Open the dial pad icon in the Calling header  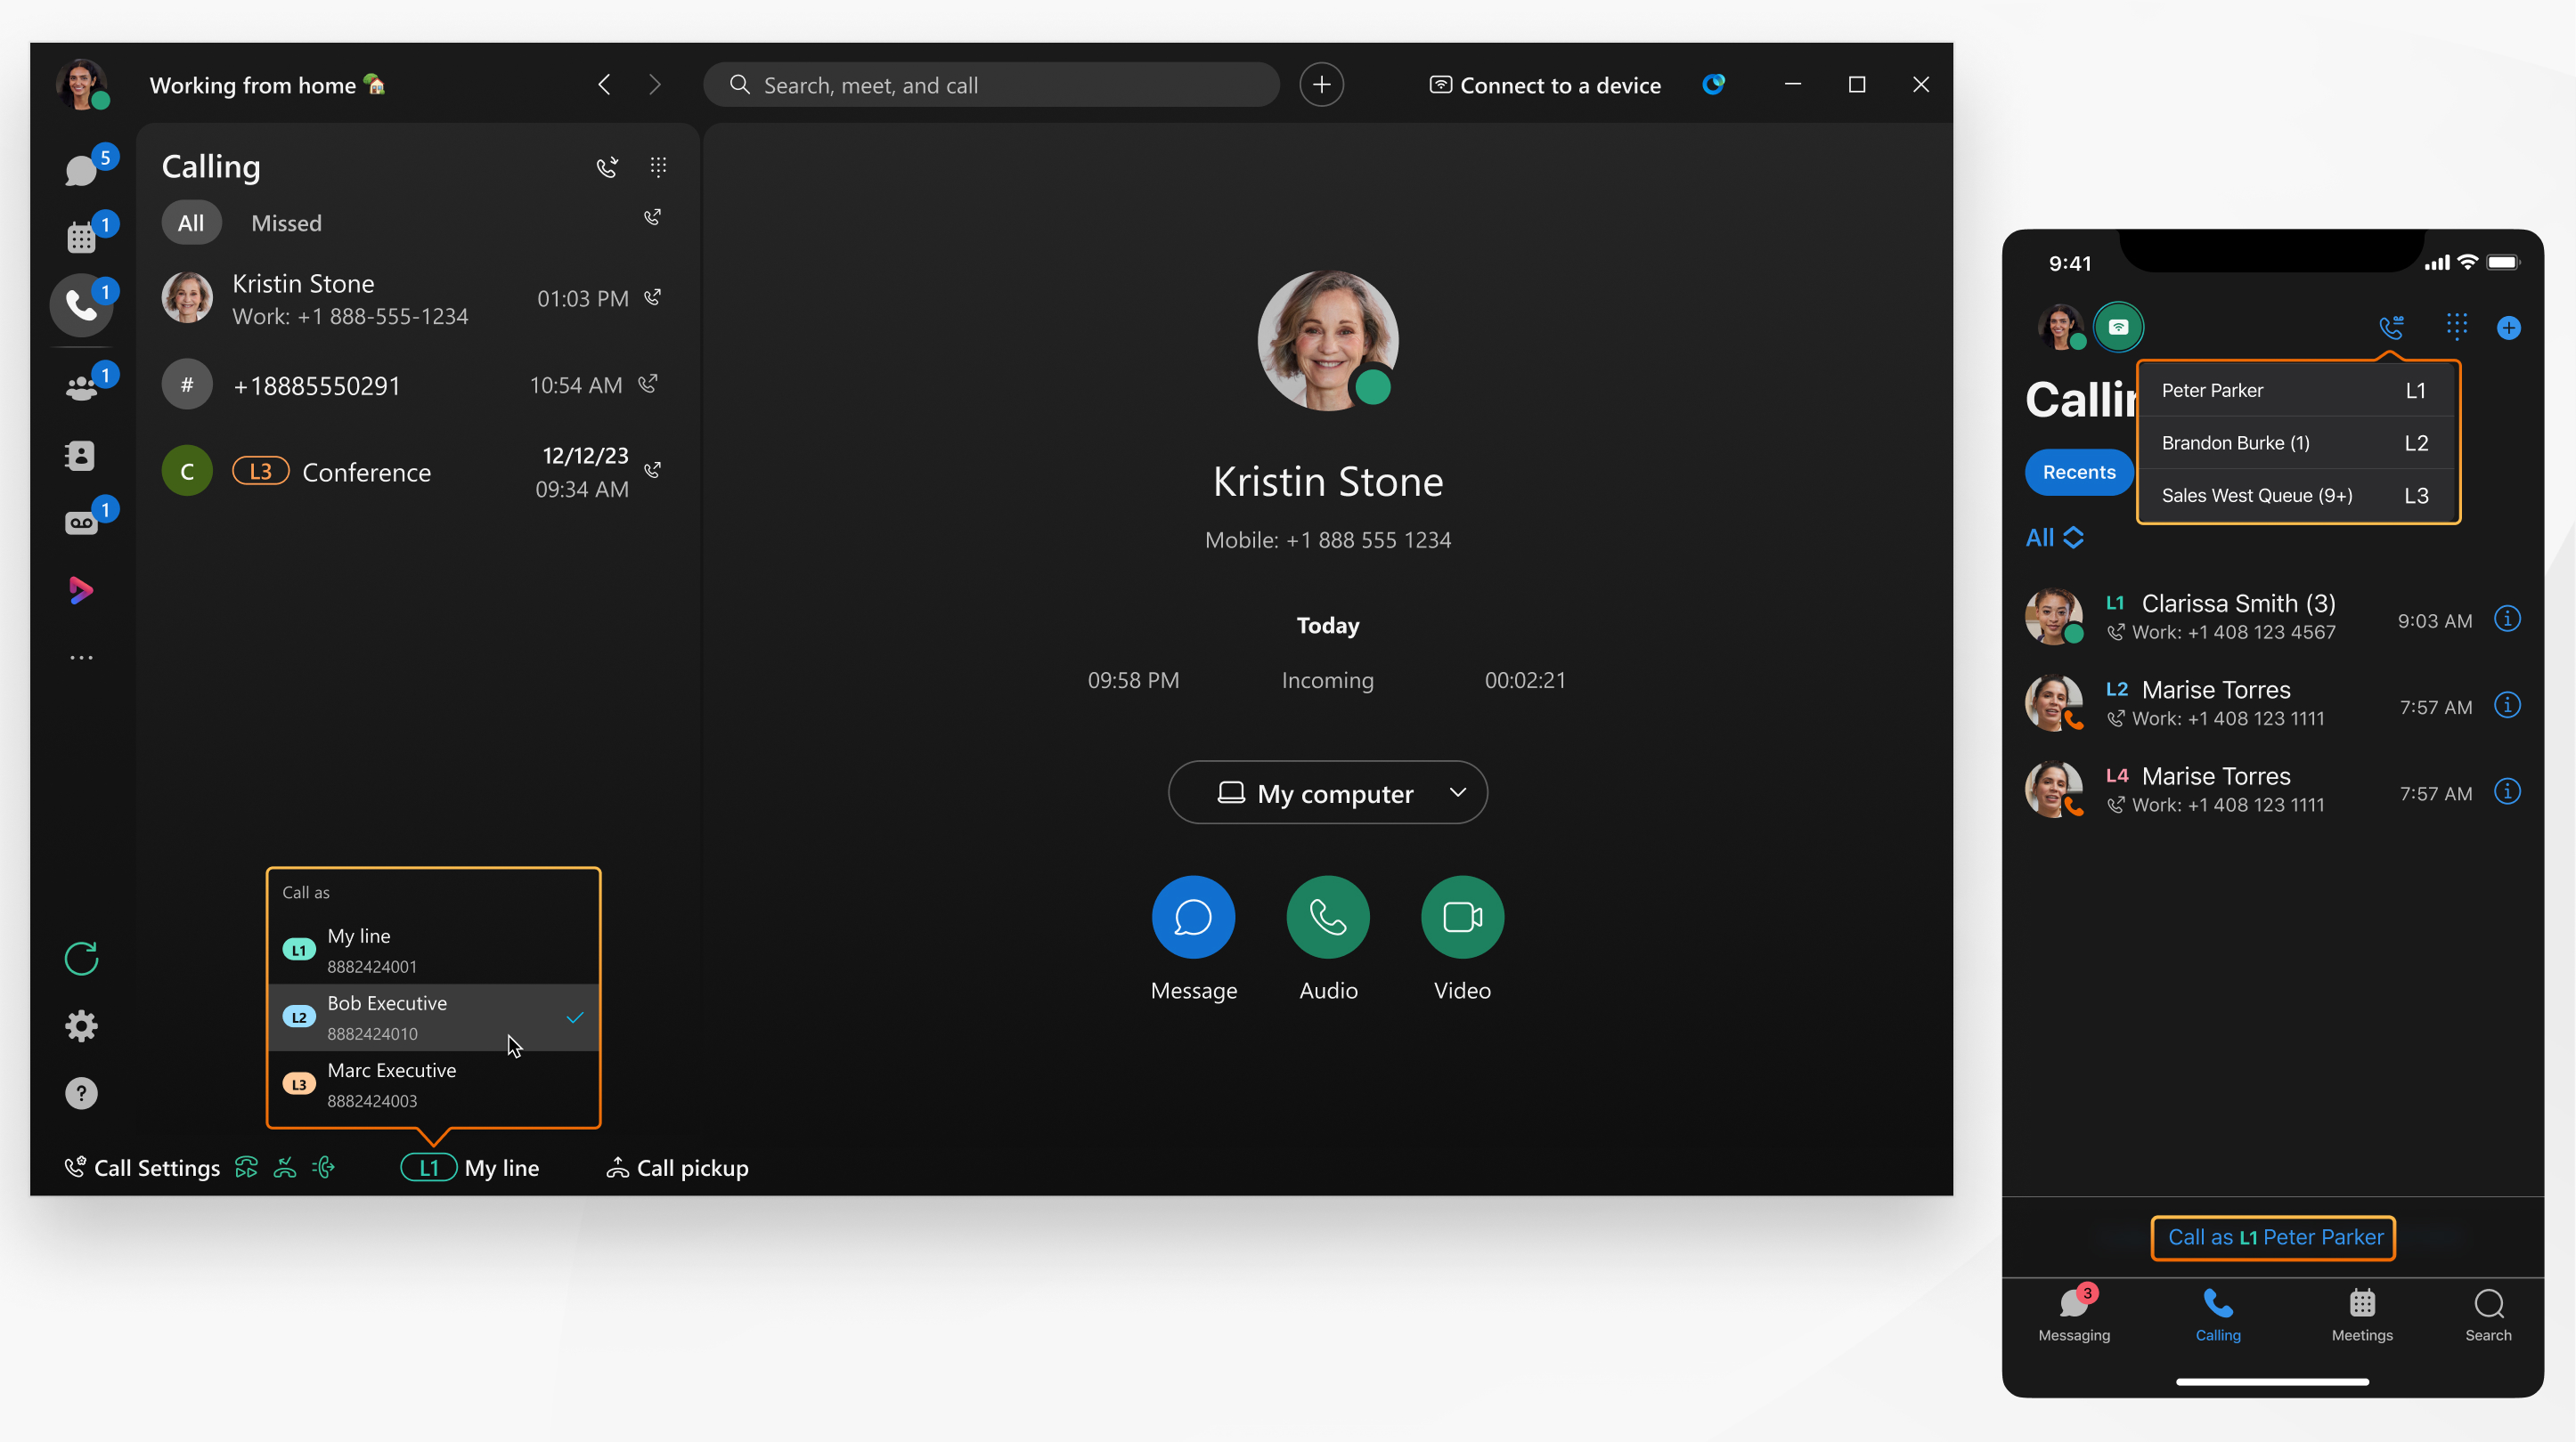[658, 166]
